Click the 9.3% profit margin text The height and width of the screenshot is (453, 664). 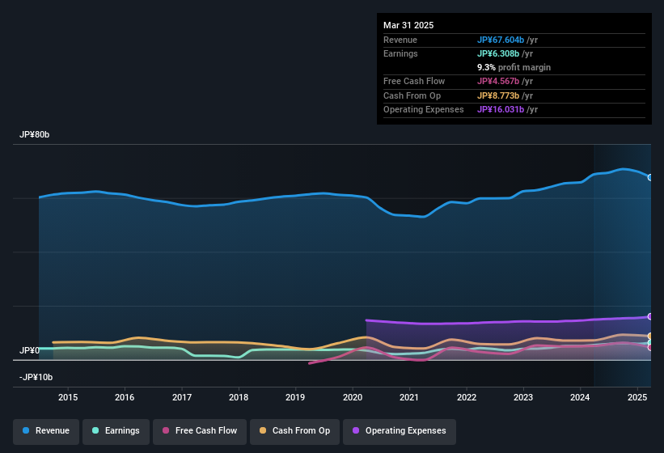514,67
